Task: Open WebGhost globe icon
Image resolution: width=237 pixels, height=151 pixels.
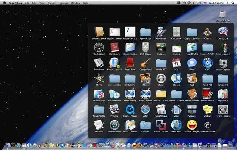Action: point(176,125)
